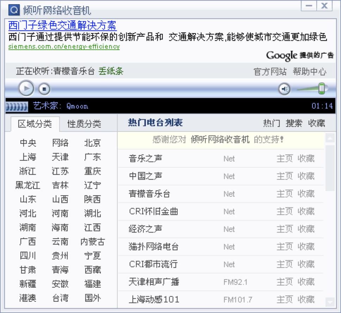The width and height of the screenshot is (341, 313).
Task: Select the 中央 region
Action: 28,143
